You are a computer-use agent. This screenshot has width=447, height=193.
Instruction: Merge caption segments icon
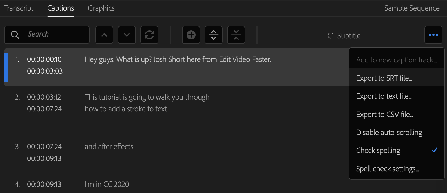pyautogui.click(x=236, y=35)
